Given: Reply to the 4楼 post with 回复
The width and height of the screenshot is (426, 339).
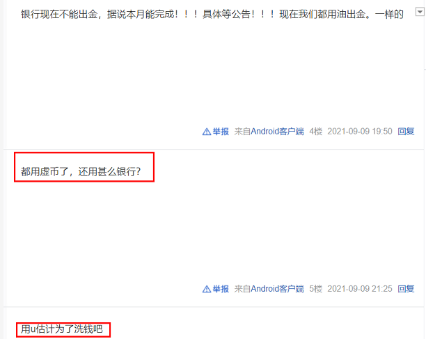Looking at the screenshot, I should (x=406, y=132).
